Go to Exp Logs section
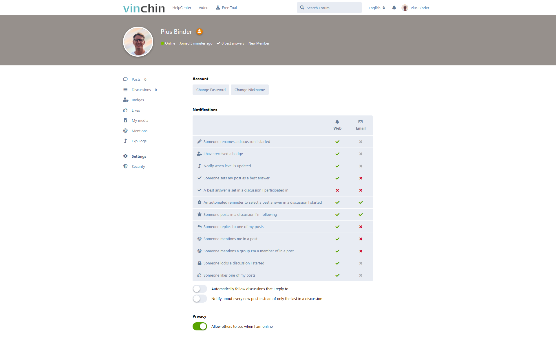 pos(139,141)
